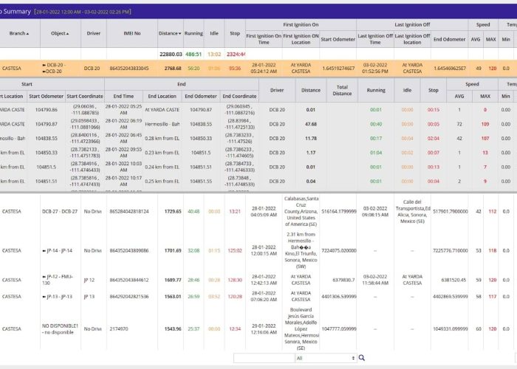Expand the JP-14 - JP-14 object row
Viewport: 517px width, 369px height.
pos(44,250)
